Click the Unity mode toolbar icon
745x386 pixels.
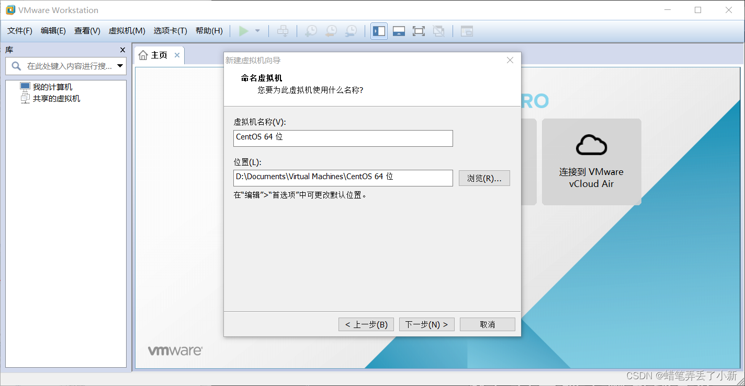click(x=438, y=31)
